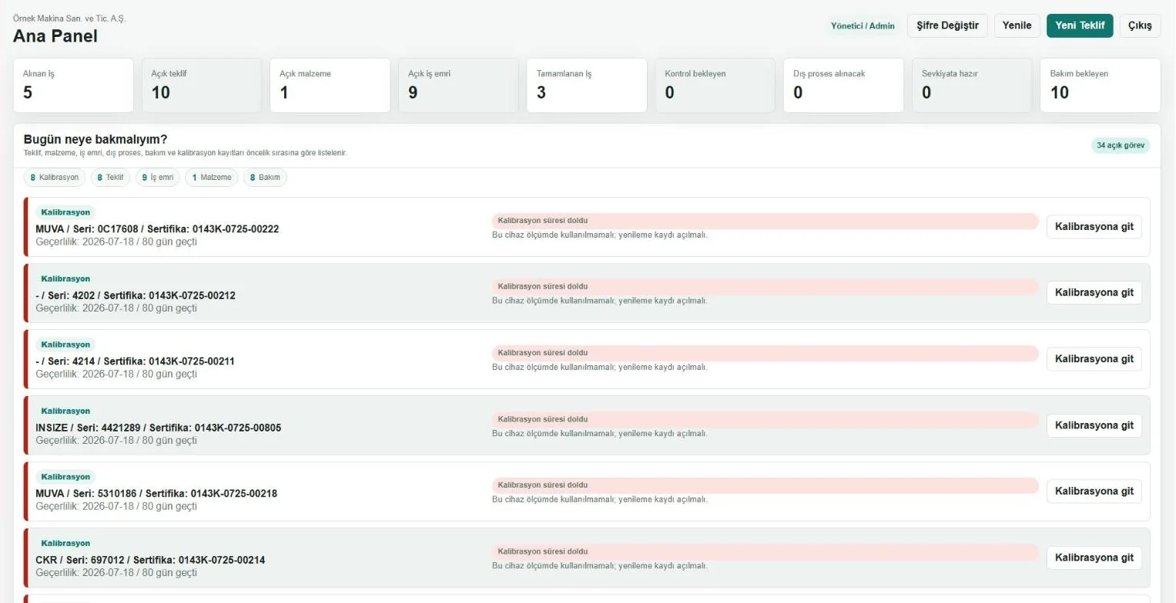Viewport: 1176px width, 603px height.
Task: Select the Dış proses alınacak card
Action: pyautogui.click(x=843, y=85)
